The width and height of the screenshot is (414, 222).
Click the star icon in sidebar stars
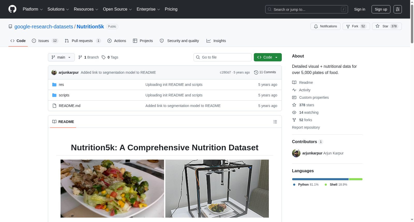click(x=294, y=105)
